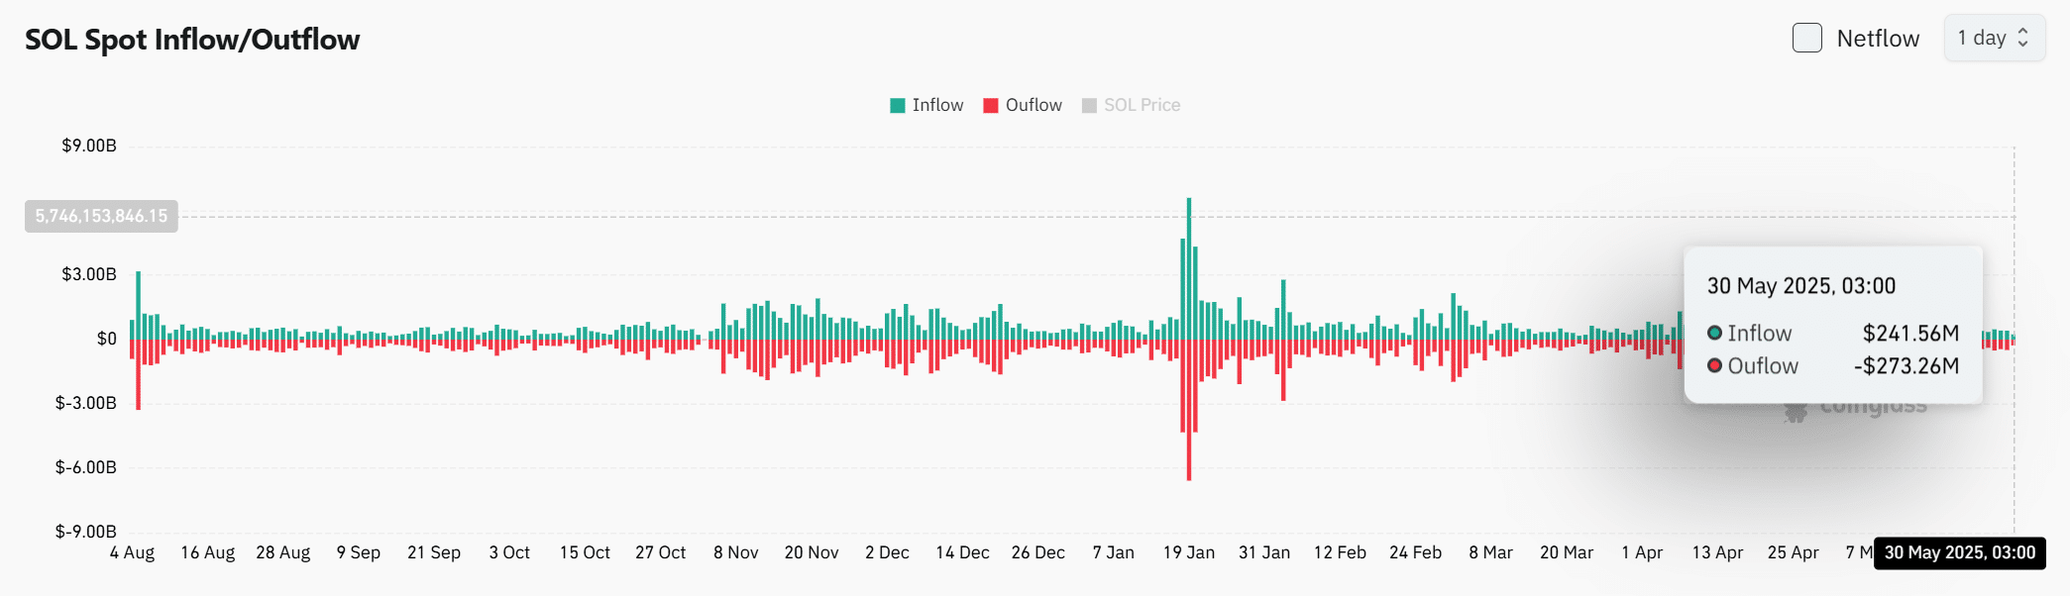2070x596 pixels.
Task: Show the SOL Price legend series
Action: 1132,105
